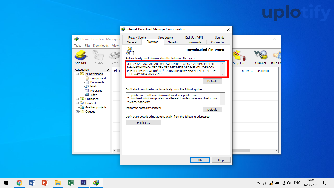Screen dimensions: 334x188
Task: Select the Grabber projects item
Action: tap(96, 107)
